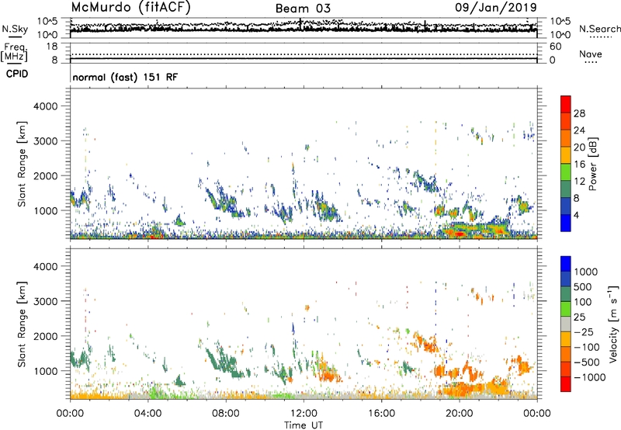Click the 4000 tick on the power panel

click(45, 106)
